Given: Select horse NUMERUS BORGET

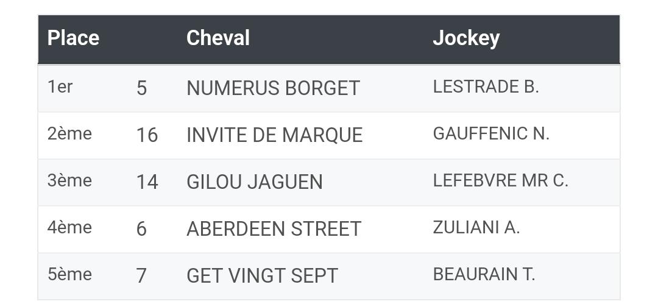Looking at the screenshot, I should 273,88.
